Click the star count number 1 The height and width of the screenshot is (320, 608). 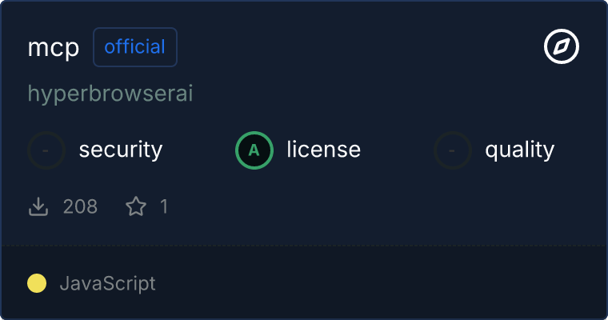164,207
